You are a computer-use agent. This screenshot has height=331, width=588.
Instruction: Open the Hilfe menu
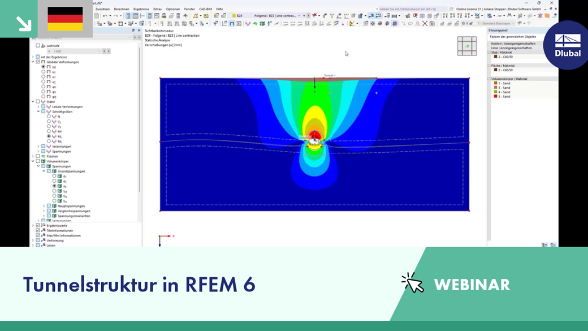[x=219, y=9]
